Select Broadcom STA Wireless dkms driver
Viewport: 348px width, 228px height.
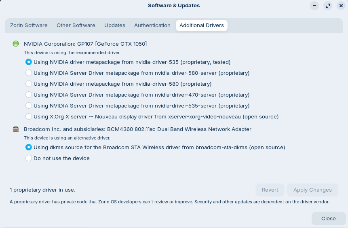pos(29,147)
